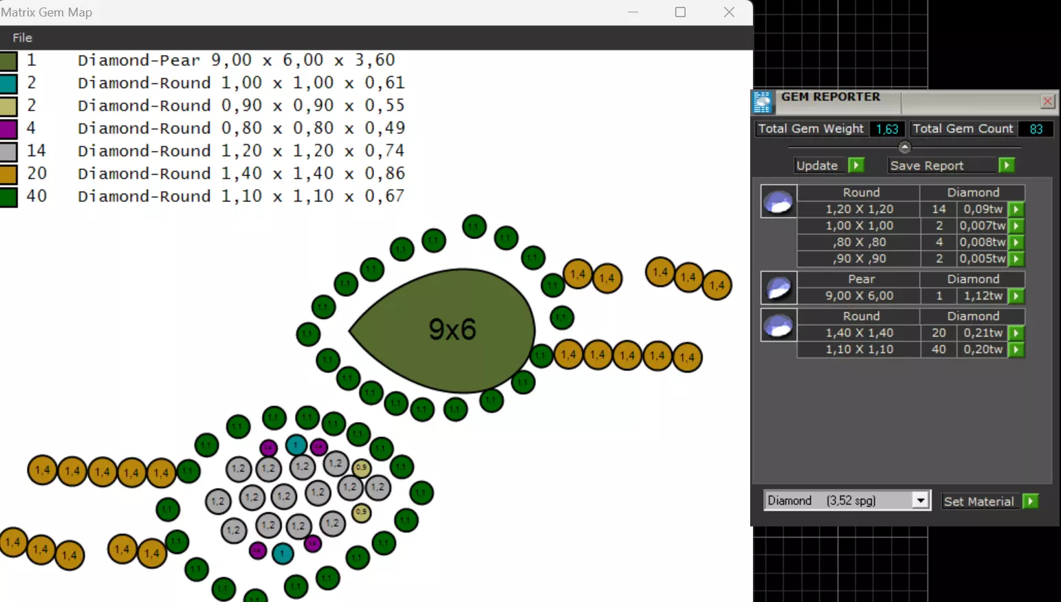Click the 9,00 X 6,00 size cell
The width and height of the screenshot is (1061, 602).
tap(859, 296)
